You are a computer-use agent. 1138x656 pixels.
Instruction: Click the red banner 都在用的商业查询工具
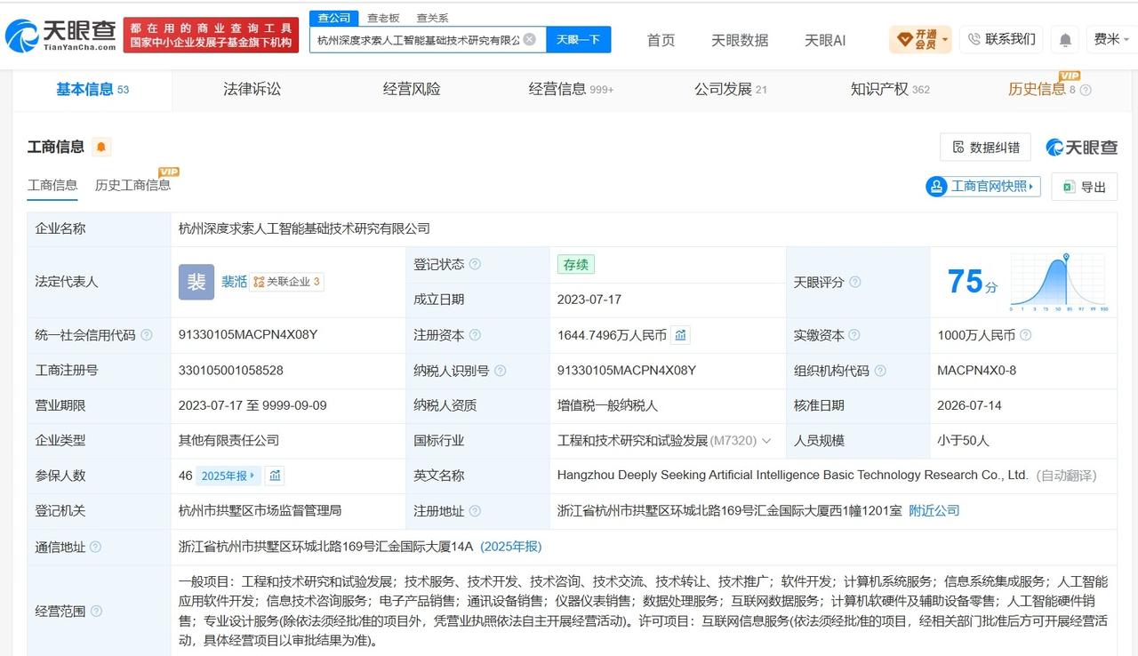[211, 36]
